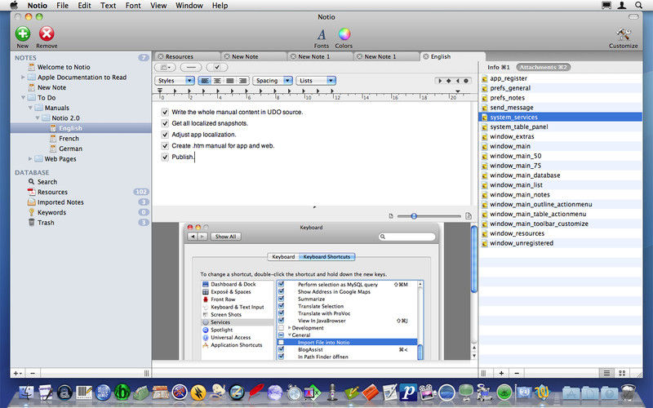Click the remove attachment minus button
This screenshot has width=653, height=408.
pyautogui.click(x=517, y=374)
